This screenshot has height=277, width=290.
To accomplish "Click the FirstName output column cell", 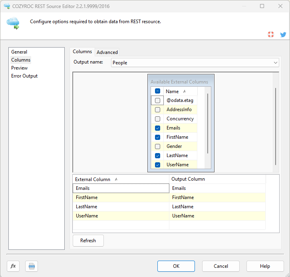I will tap(217, 197).
